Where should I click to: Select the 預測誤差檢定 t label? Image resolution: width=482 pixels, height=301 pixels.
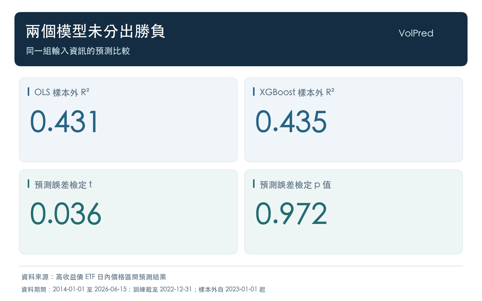coord(63,185)
